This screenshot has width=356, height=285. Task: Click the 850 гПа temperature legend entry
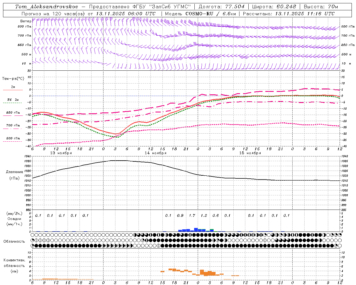pyautogui.click(x=13, y=113)
